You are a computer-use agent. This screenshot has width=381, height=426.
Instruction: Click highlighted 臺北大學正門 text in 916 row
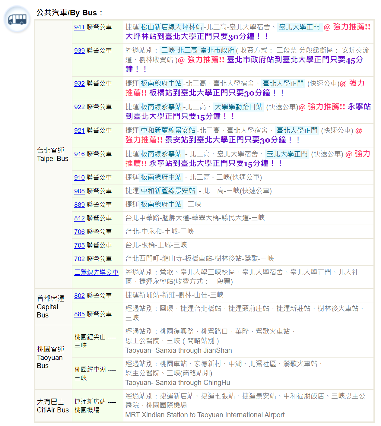tap(287, 154)
